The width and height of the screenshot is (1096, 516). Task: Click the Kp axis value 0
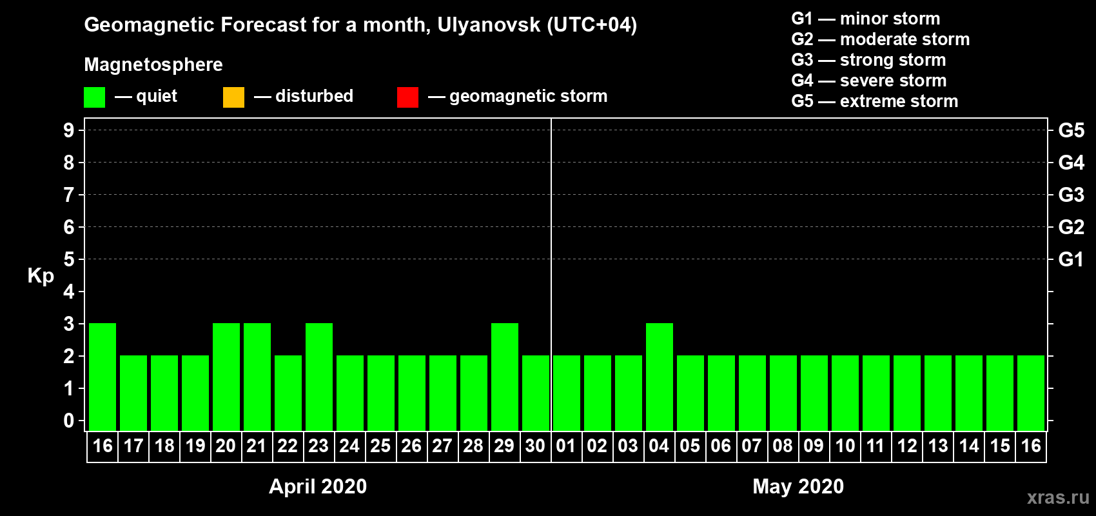pyautogui.click(x=69, y=421)
